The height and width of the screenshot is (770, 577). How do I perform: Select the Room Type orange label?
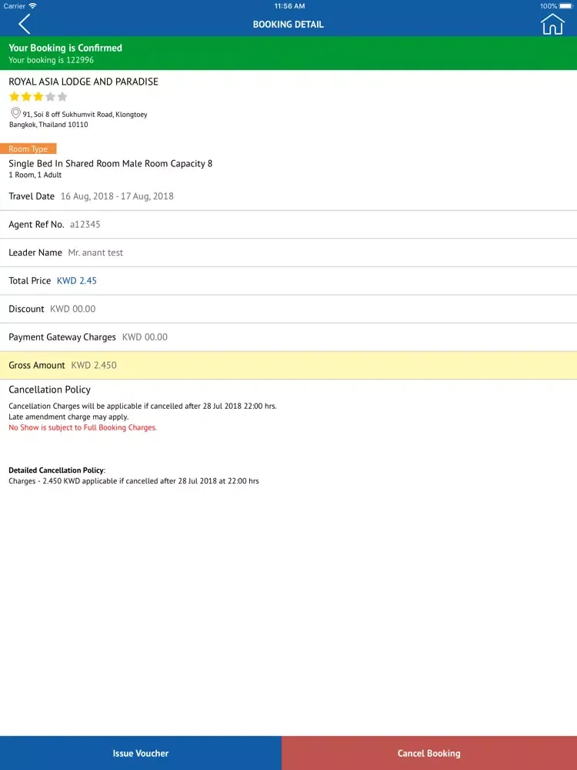[x=28, y=149]
